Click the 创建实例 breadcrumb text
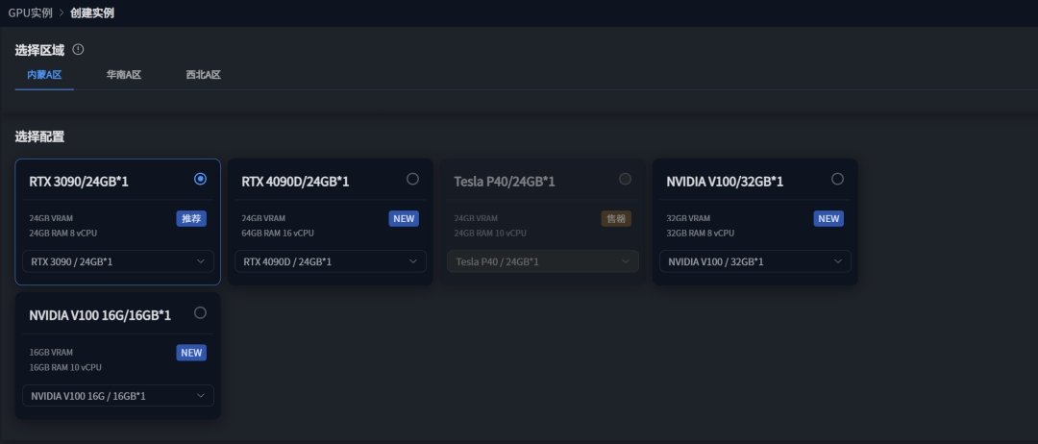Image resolution: width=1038 pixels, height=444 pixels. (x=92, y=12)
